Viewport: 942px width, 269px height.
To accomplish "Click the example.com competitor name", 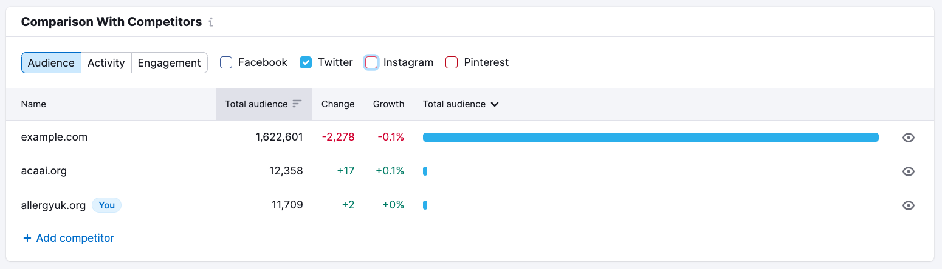I will (x=54, y=137).
